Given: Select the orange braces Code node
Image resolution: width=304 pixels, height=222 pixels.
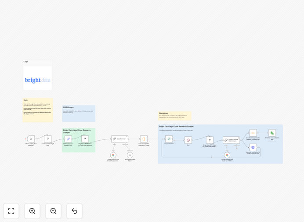Looking at the screenshot, I should point(144,139).
